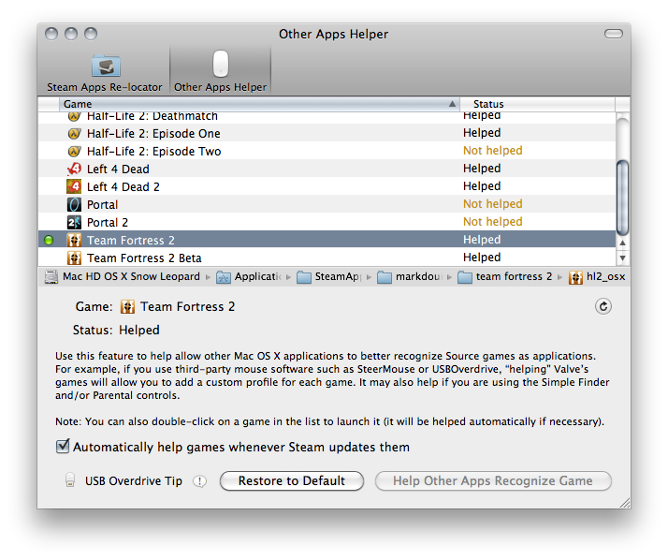668x560 pixels.
Task: Open the Steam Apps Re-locator tab
Action: coord(105,72)
